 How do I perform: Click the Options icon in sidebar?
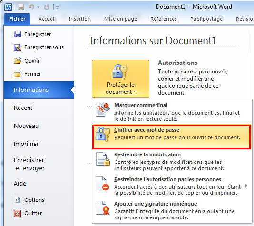point(17,200)
